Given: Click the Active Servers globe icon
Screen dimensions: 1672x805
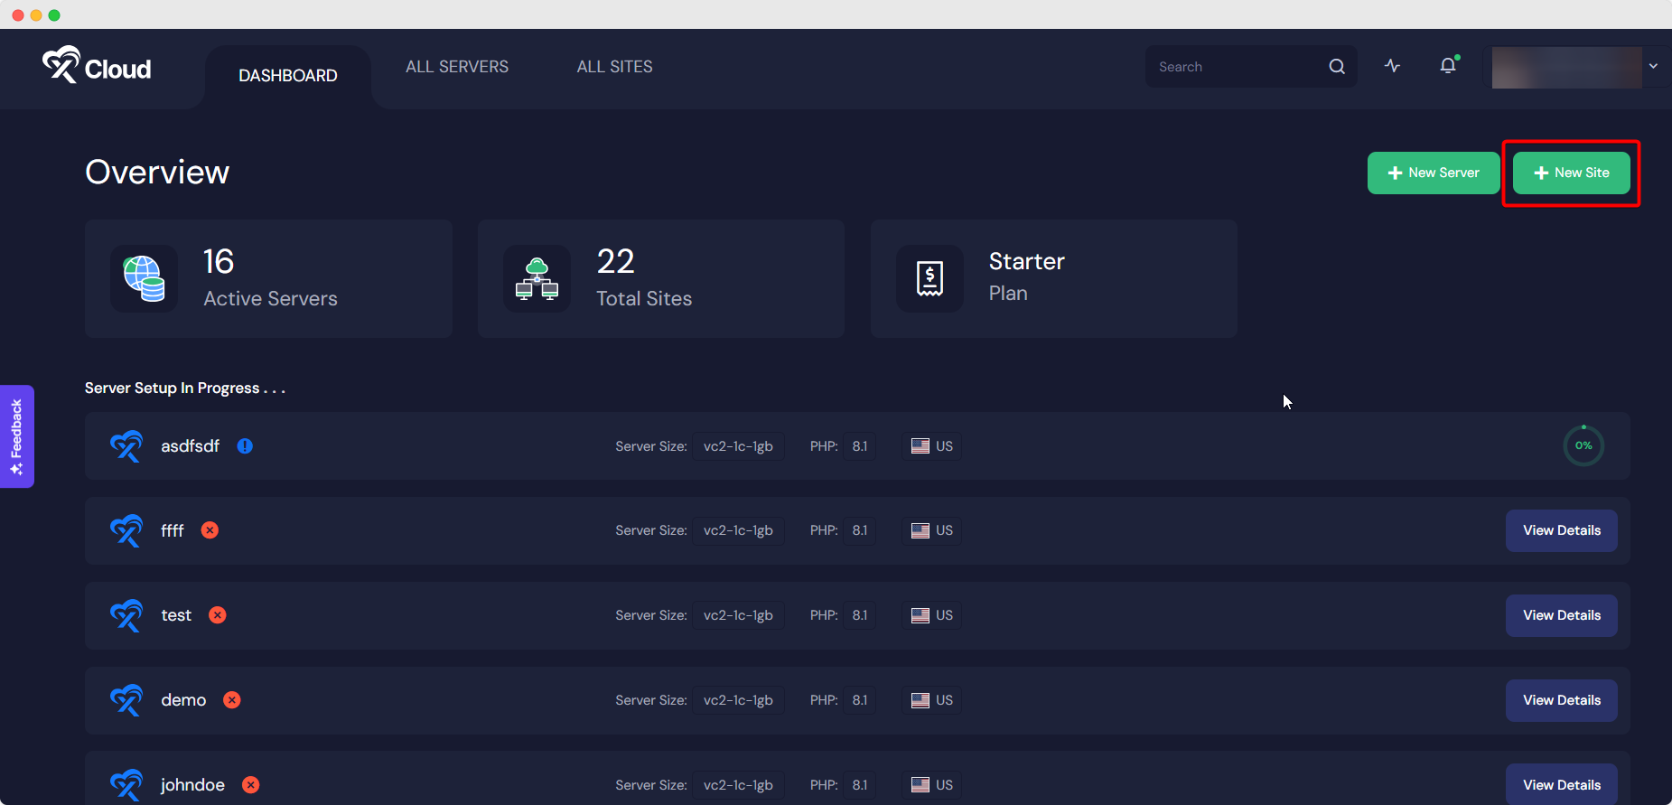Looking at the screenshot, I should click(145, 279).
